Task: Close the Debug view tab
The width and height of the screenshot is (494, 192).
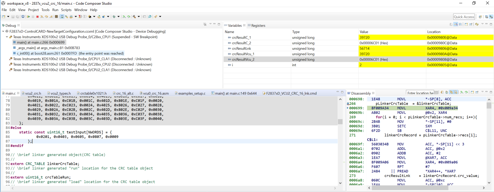Action: coord(19,25)
